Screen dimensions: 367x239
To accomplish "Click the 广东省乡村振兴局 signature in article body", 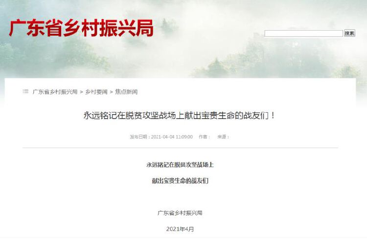I will pyautogui.click(x=180, y=213).
